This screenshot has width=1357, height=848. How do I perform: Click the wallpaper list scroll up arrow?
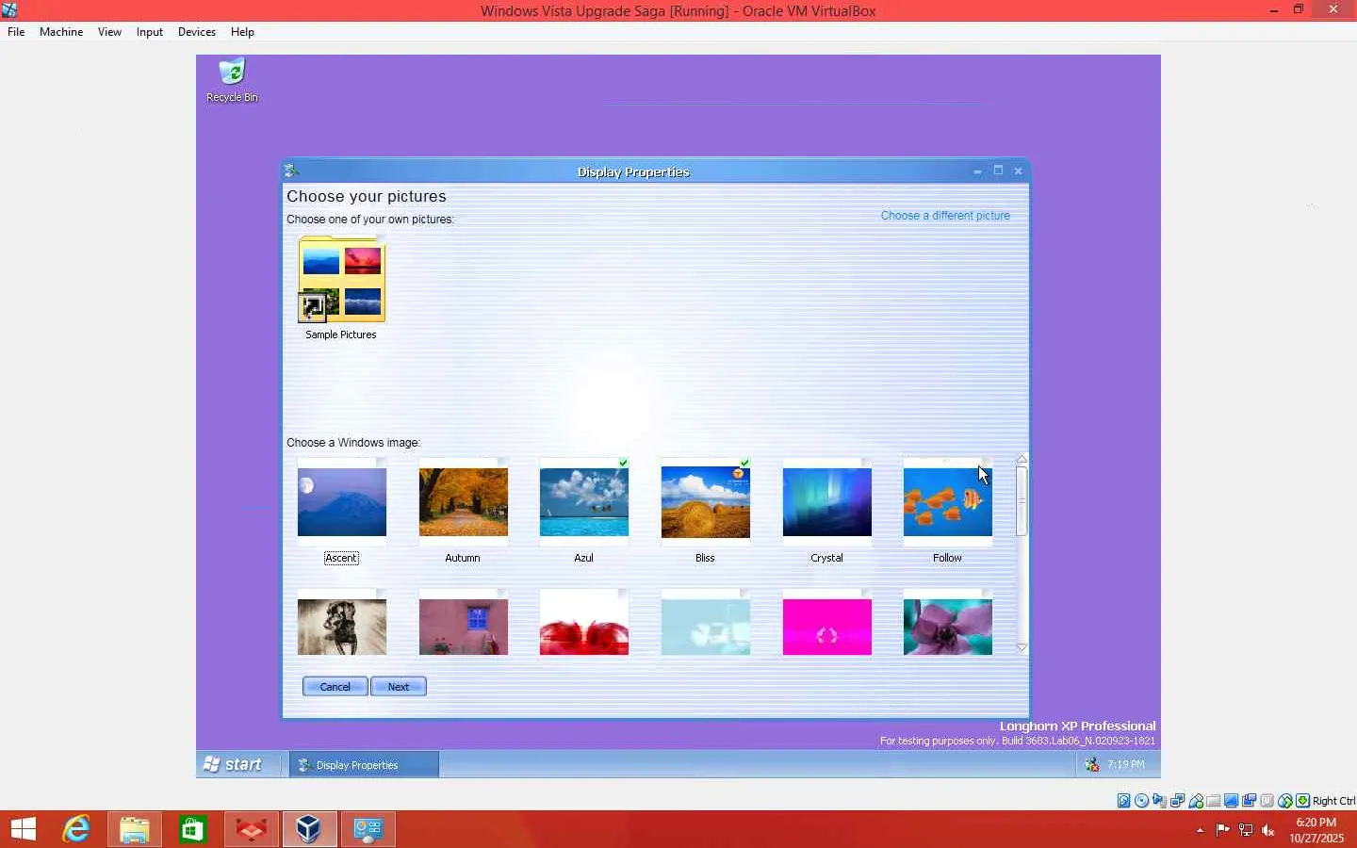tap(1022, 459)
